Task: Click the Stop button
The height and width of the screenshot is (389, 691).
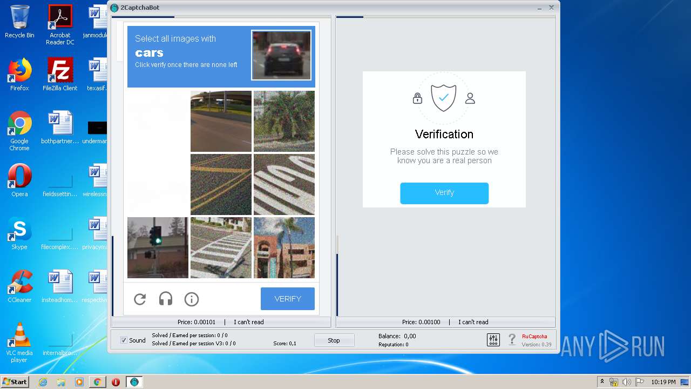Action: pos(334,340)
